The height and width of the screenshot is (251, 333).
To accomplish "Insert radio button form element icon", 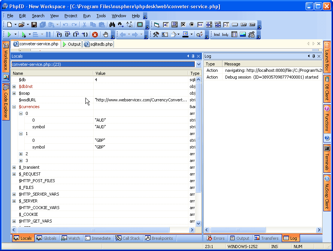I will (192, 25).
